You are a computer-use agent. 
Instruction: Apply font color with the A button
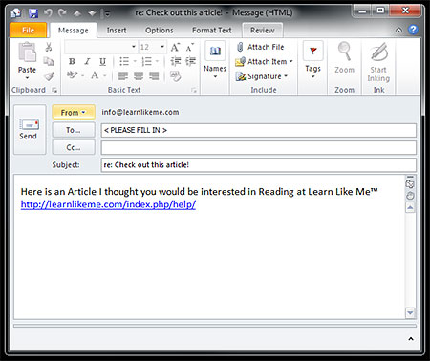coord(95,75)
